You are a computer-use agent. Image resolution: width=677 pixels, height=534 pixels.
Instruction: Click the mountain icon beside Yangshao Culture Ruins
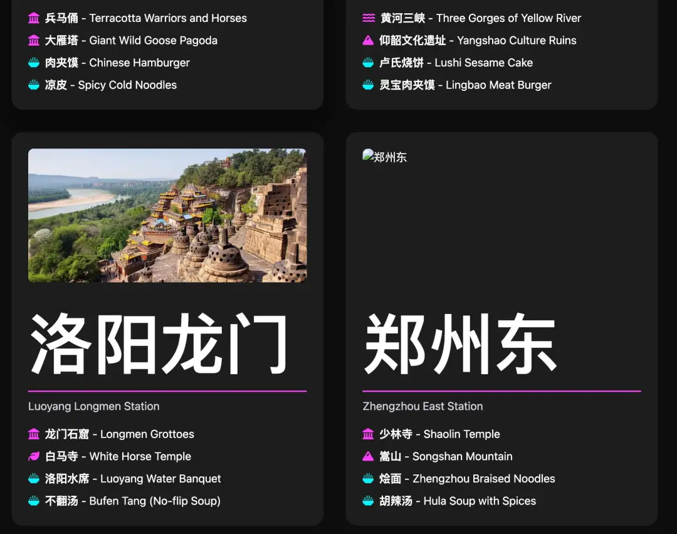tap(368, 41)
